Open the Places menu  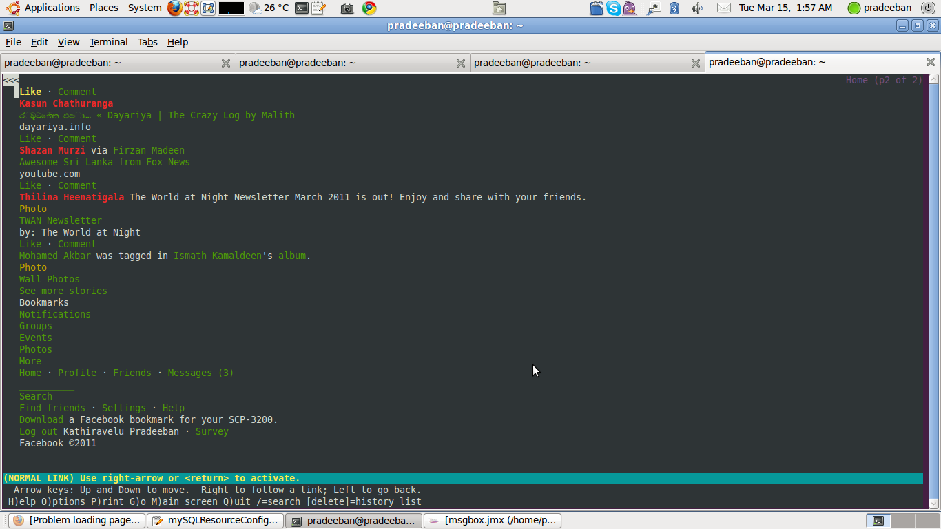pyautogui.click(x=104, y=8)
